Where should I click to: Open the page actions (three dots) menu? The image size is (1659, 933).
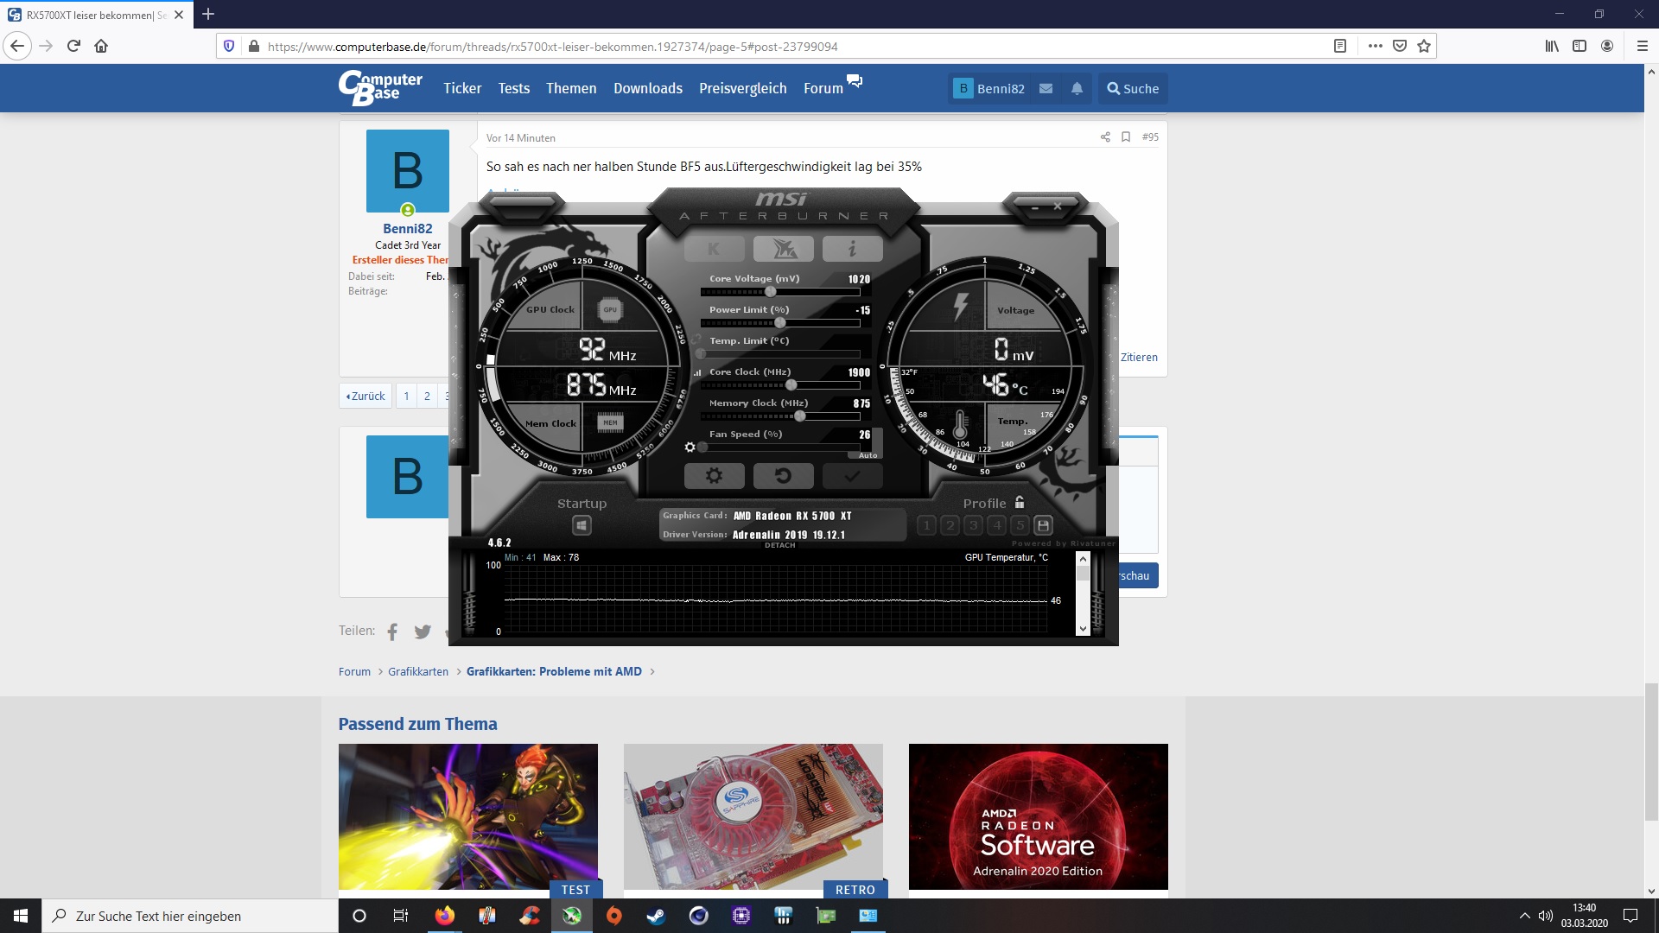(1376, 46)
